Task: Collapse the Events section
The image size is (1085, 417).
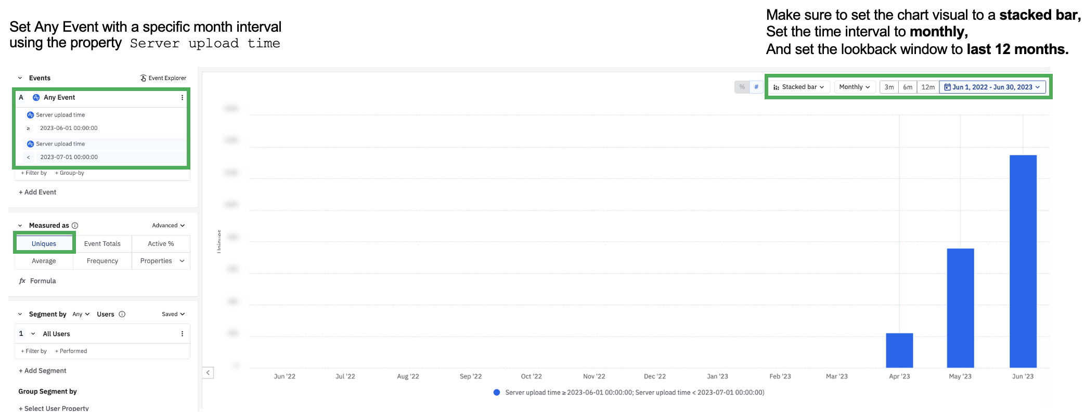Action: coord(20,78)
